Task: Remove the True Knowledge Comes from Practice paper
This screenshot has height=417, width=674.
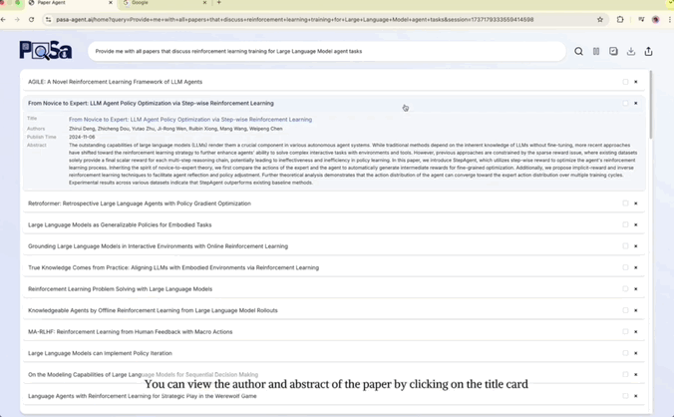Action: (x=636, y=267)
